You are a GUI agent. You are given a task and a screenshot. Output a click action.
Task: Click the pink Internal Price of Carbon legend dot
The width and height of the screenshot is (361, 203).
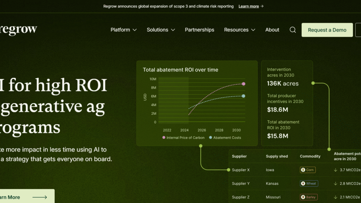tap(164, 137)
